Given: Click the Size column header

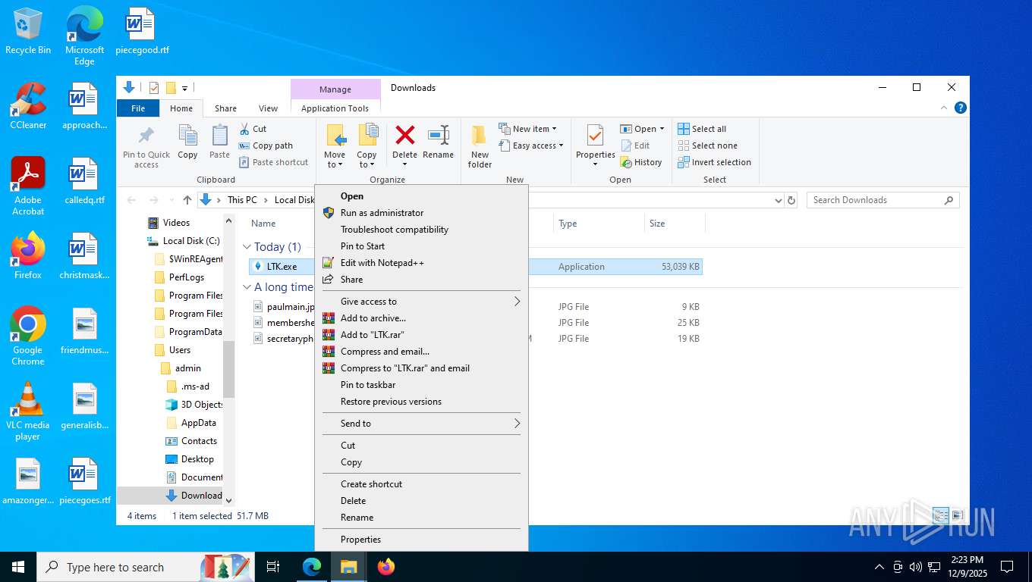Looking at the screenshot, I should click(675, 224).
